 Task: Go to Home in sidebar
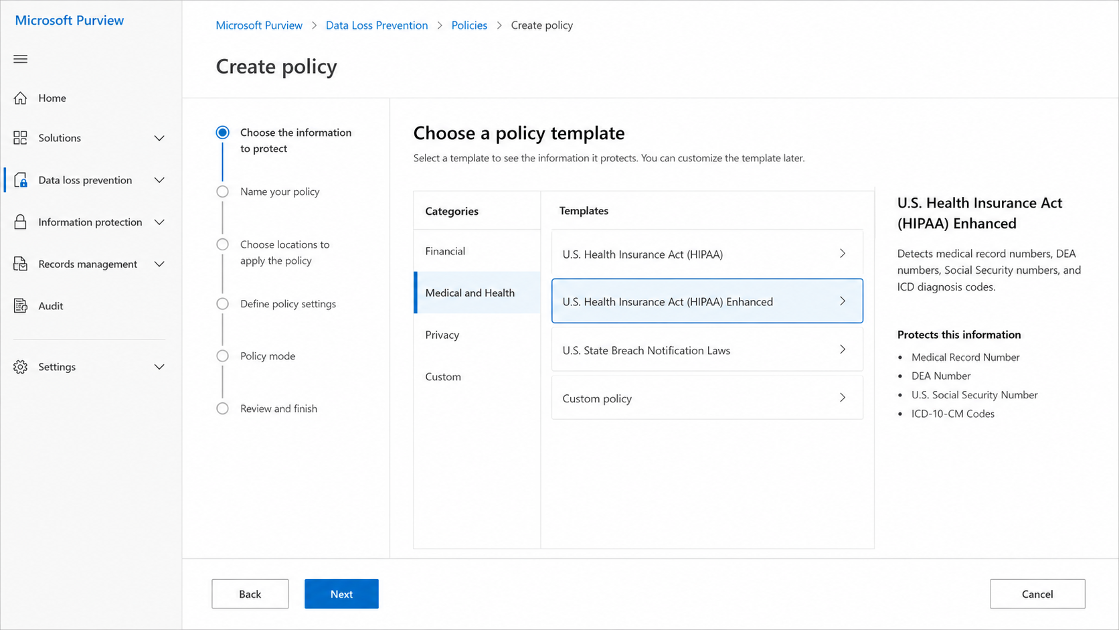point(52,98)
